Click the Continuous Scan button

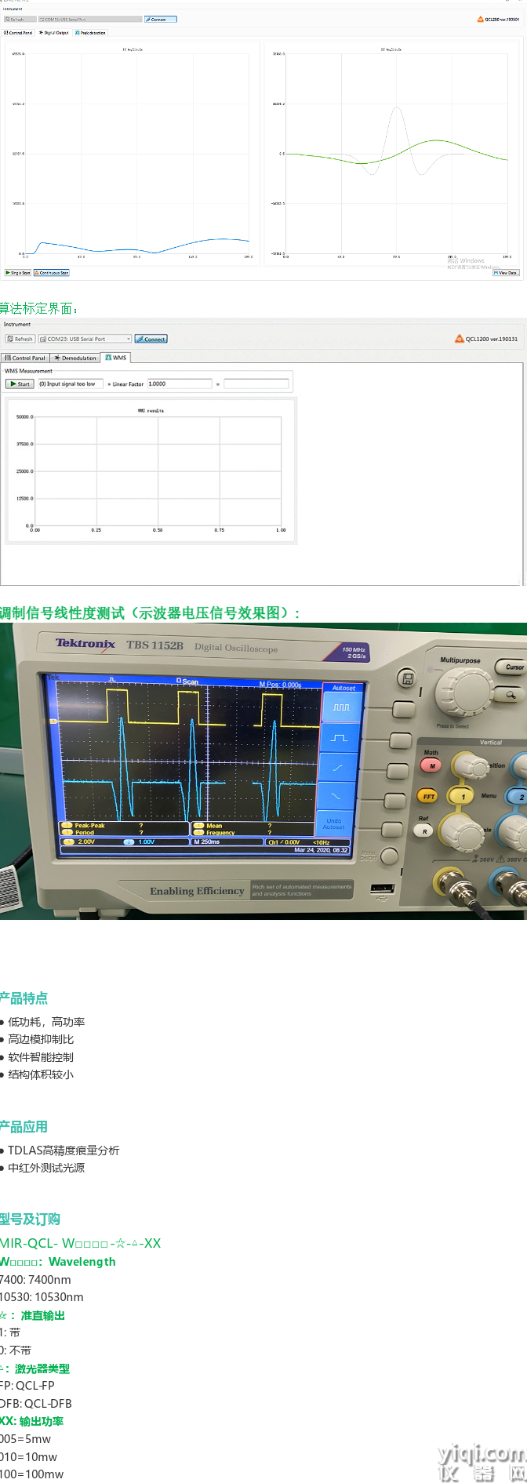52,273
